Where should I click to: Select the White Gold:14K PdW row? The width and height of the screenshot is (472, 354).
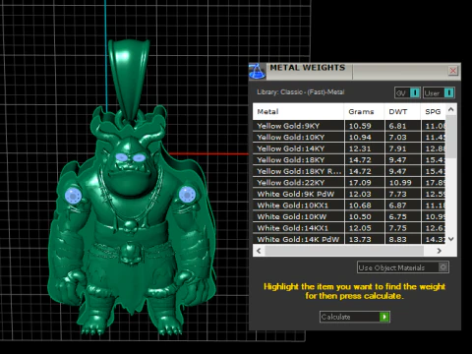point(349,239)
